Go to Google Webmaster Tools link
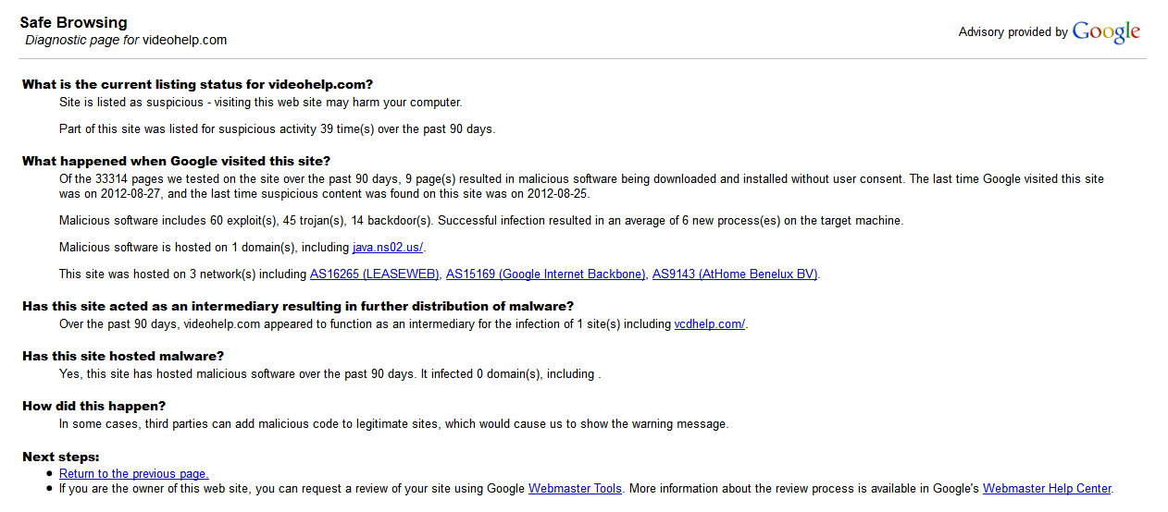 575,489
